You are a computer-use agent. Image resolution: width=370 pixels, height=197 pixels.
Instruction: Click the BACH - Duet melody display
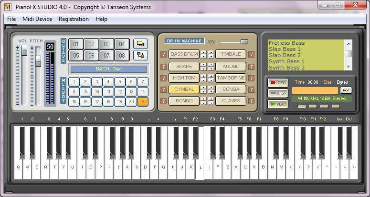[109, 69]
